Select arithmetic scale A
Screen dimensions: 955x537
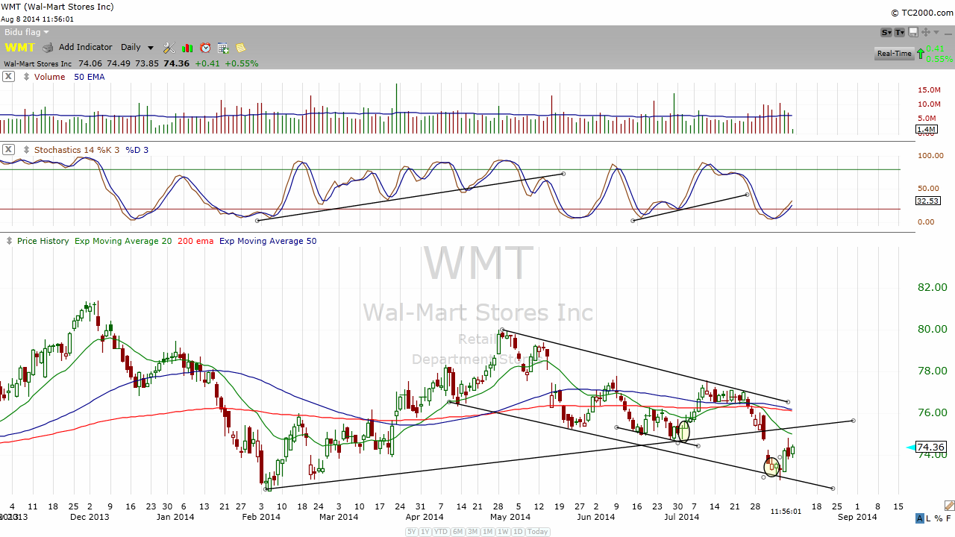click(921, 518)
